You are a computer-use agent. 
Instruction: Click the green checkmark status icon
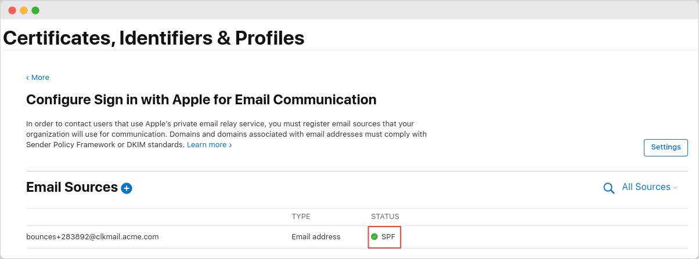[374, 236]
